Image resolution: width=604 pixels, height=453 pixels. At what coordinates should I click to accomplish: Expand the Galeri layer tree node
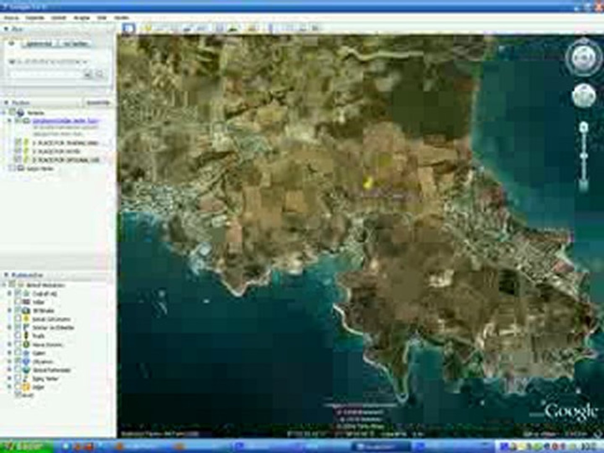[10, 353]
